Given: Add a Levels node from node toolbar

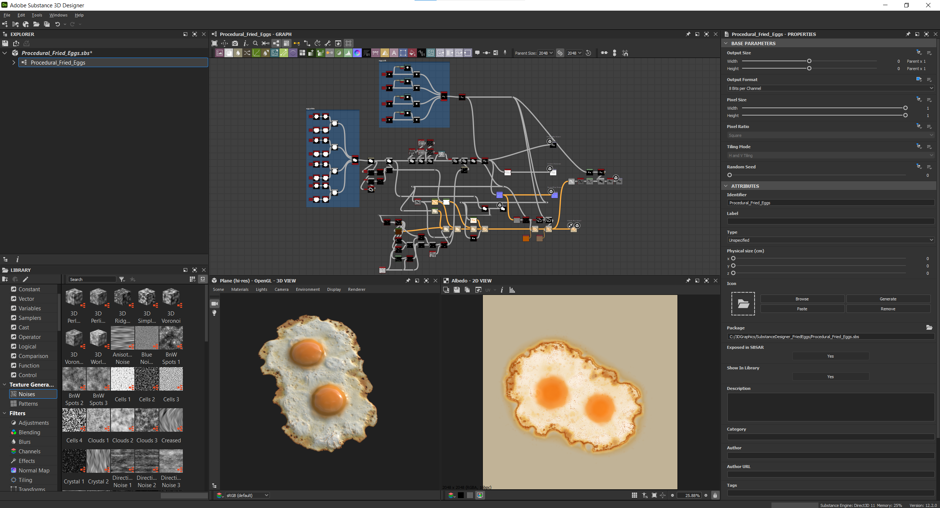Looking at the screenshot, I should 348,53.
